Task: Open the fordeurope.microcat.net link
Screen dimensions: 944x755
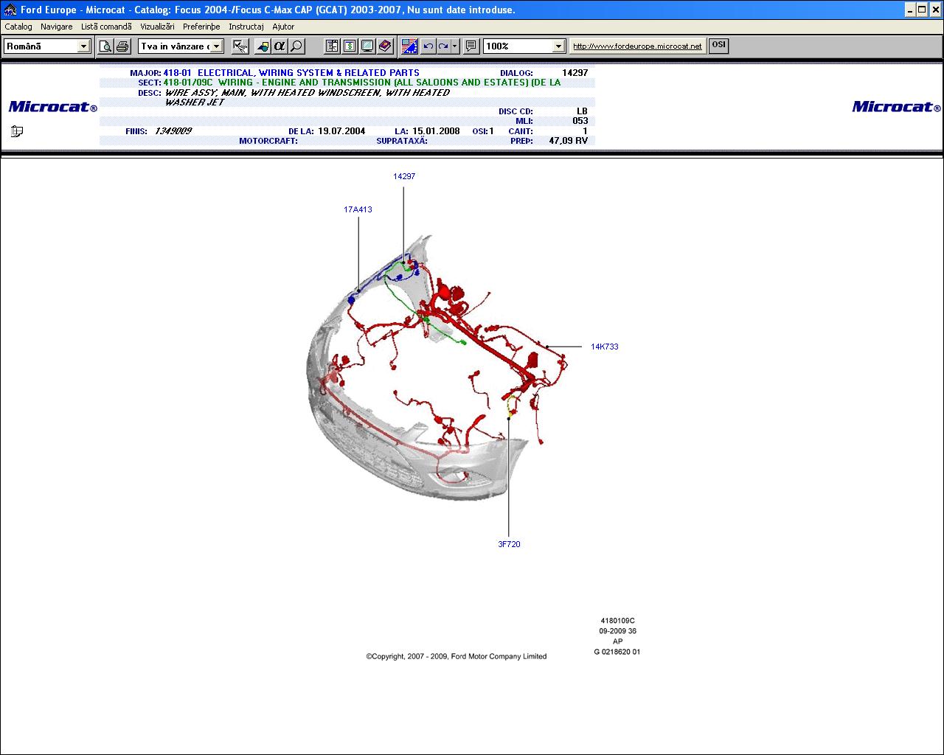Action: click(637, 46)
